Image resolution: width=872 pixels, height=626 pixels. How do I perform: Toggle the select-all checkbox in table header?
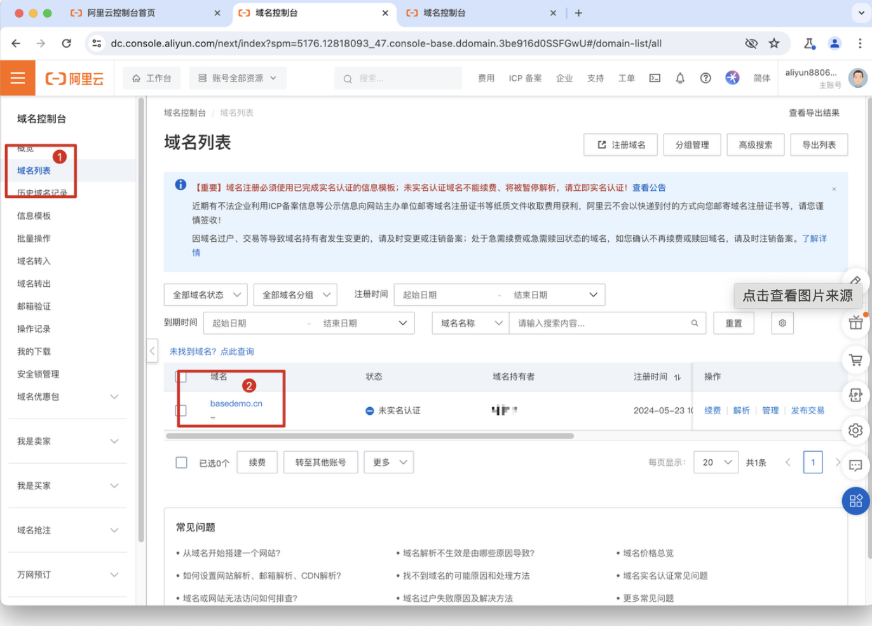tap(182, 377)
